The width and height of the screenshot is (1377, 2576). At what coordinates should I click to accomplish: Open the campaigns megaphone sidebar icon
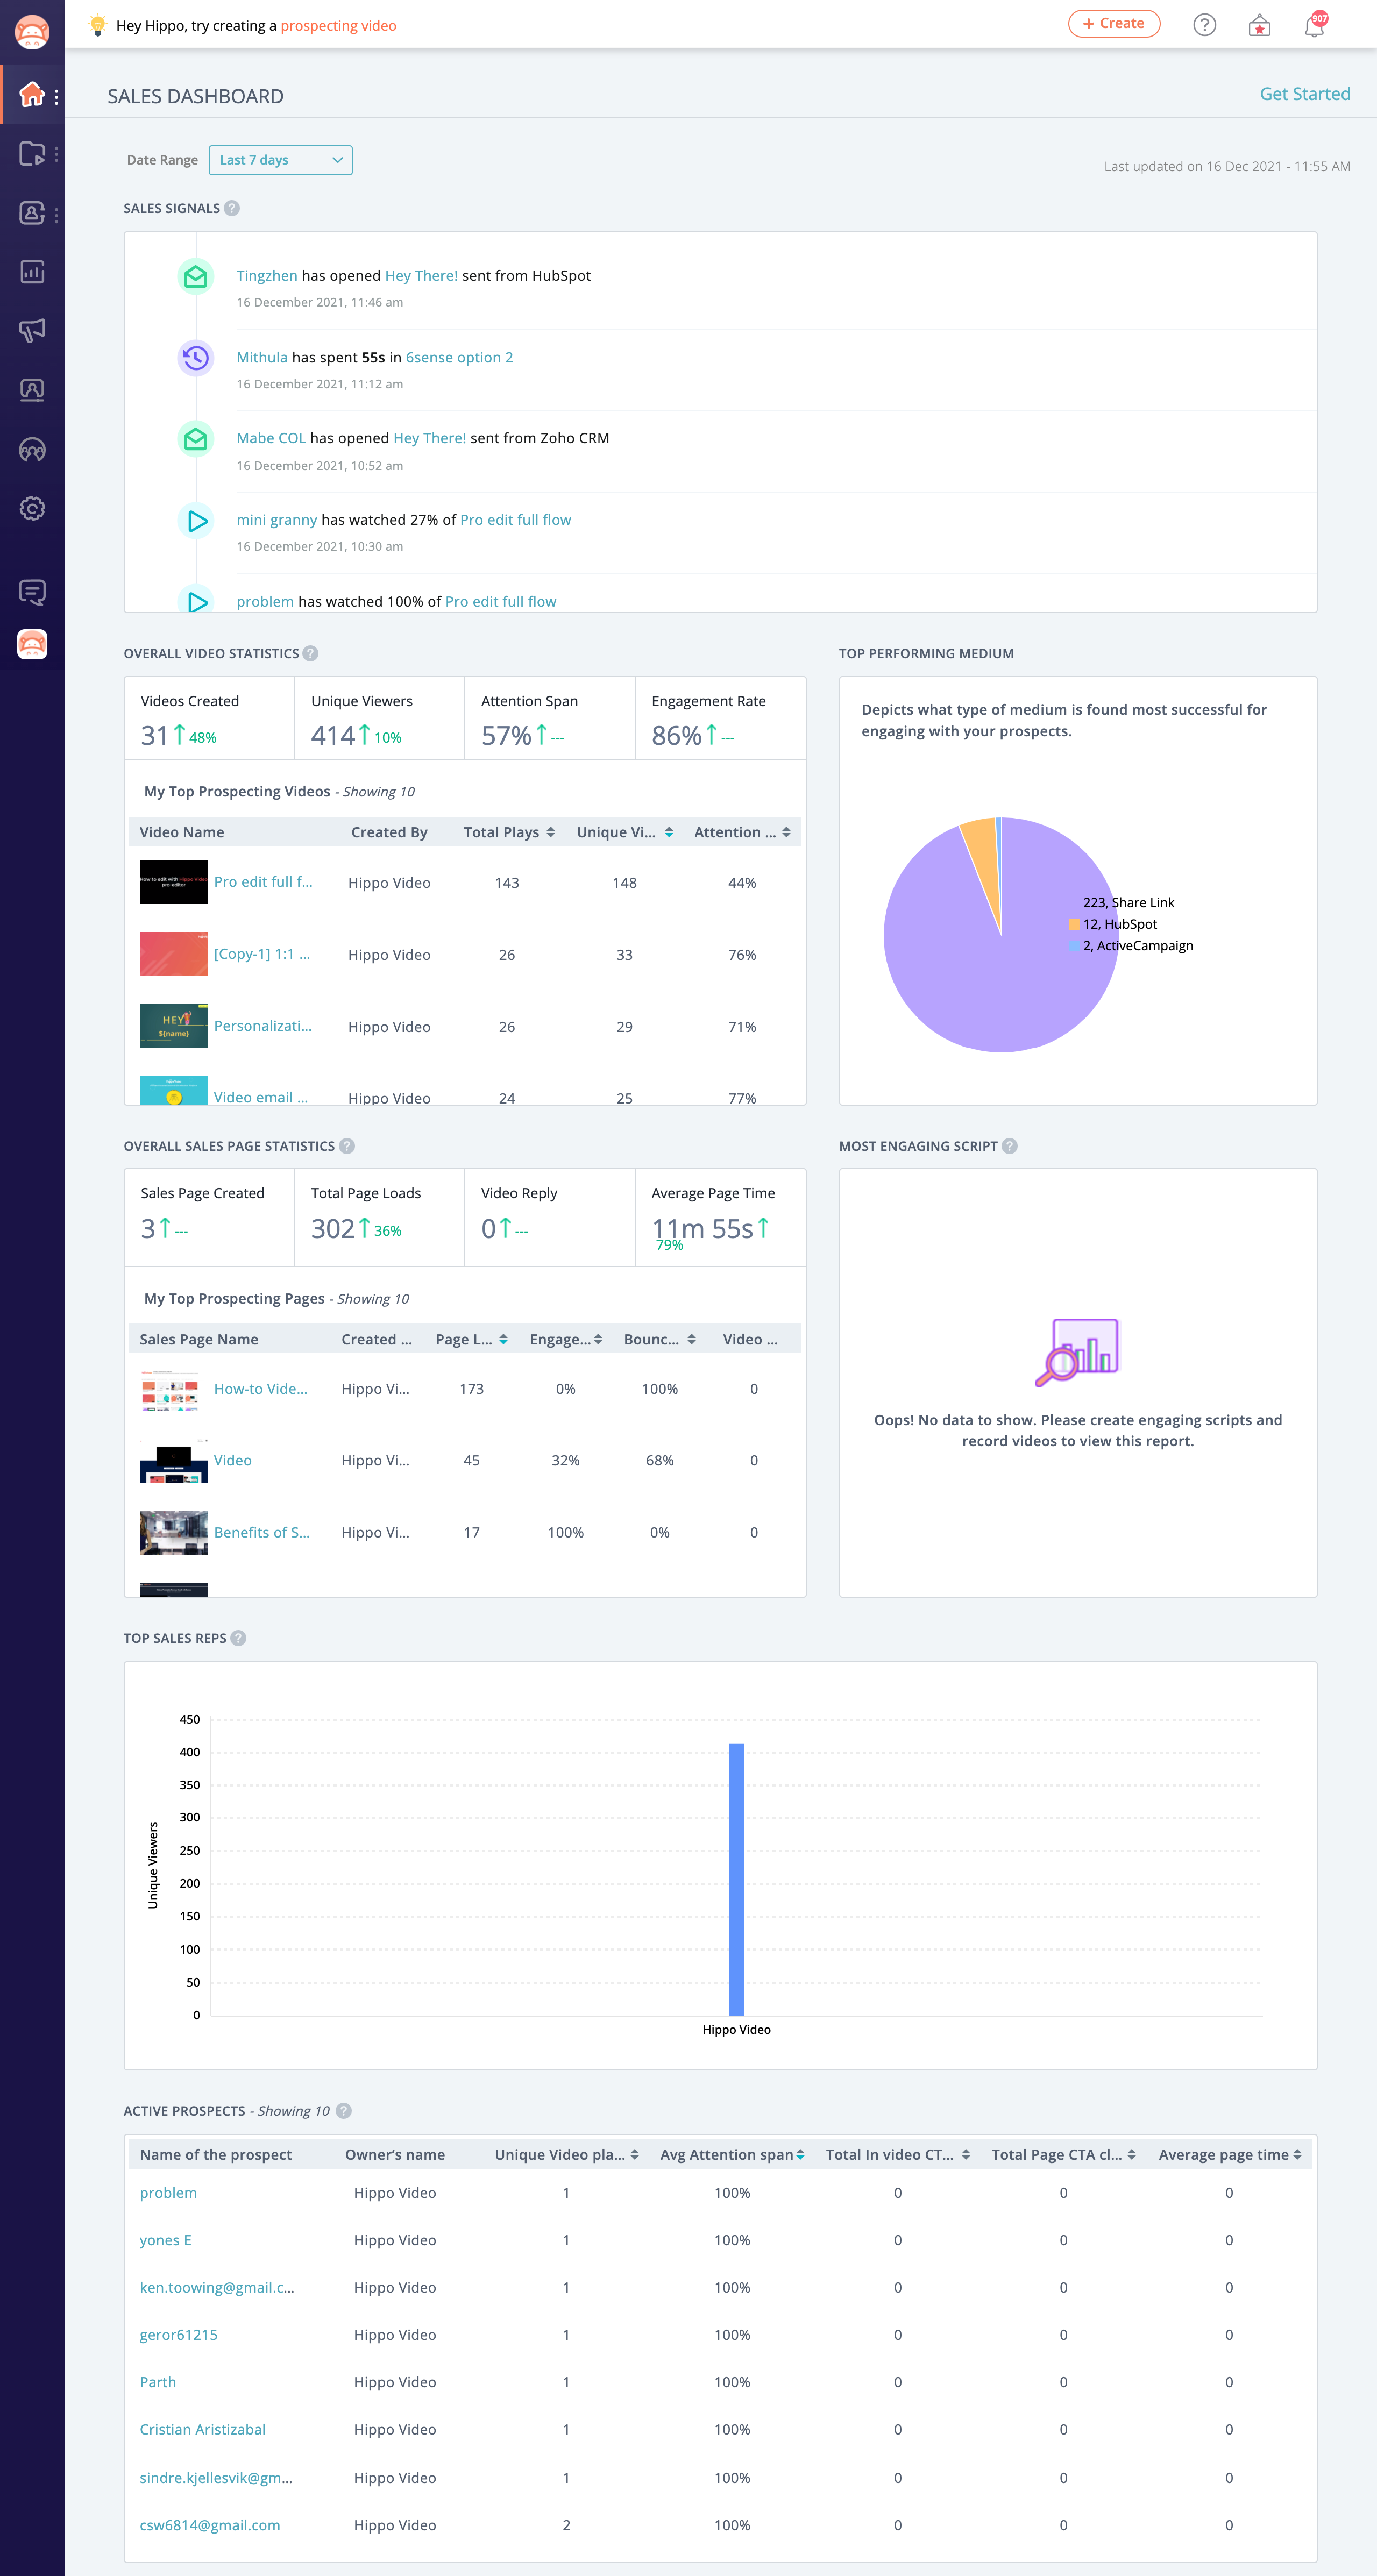[x=32, y=331]
